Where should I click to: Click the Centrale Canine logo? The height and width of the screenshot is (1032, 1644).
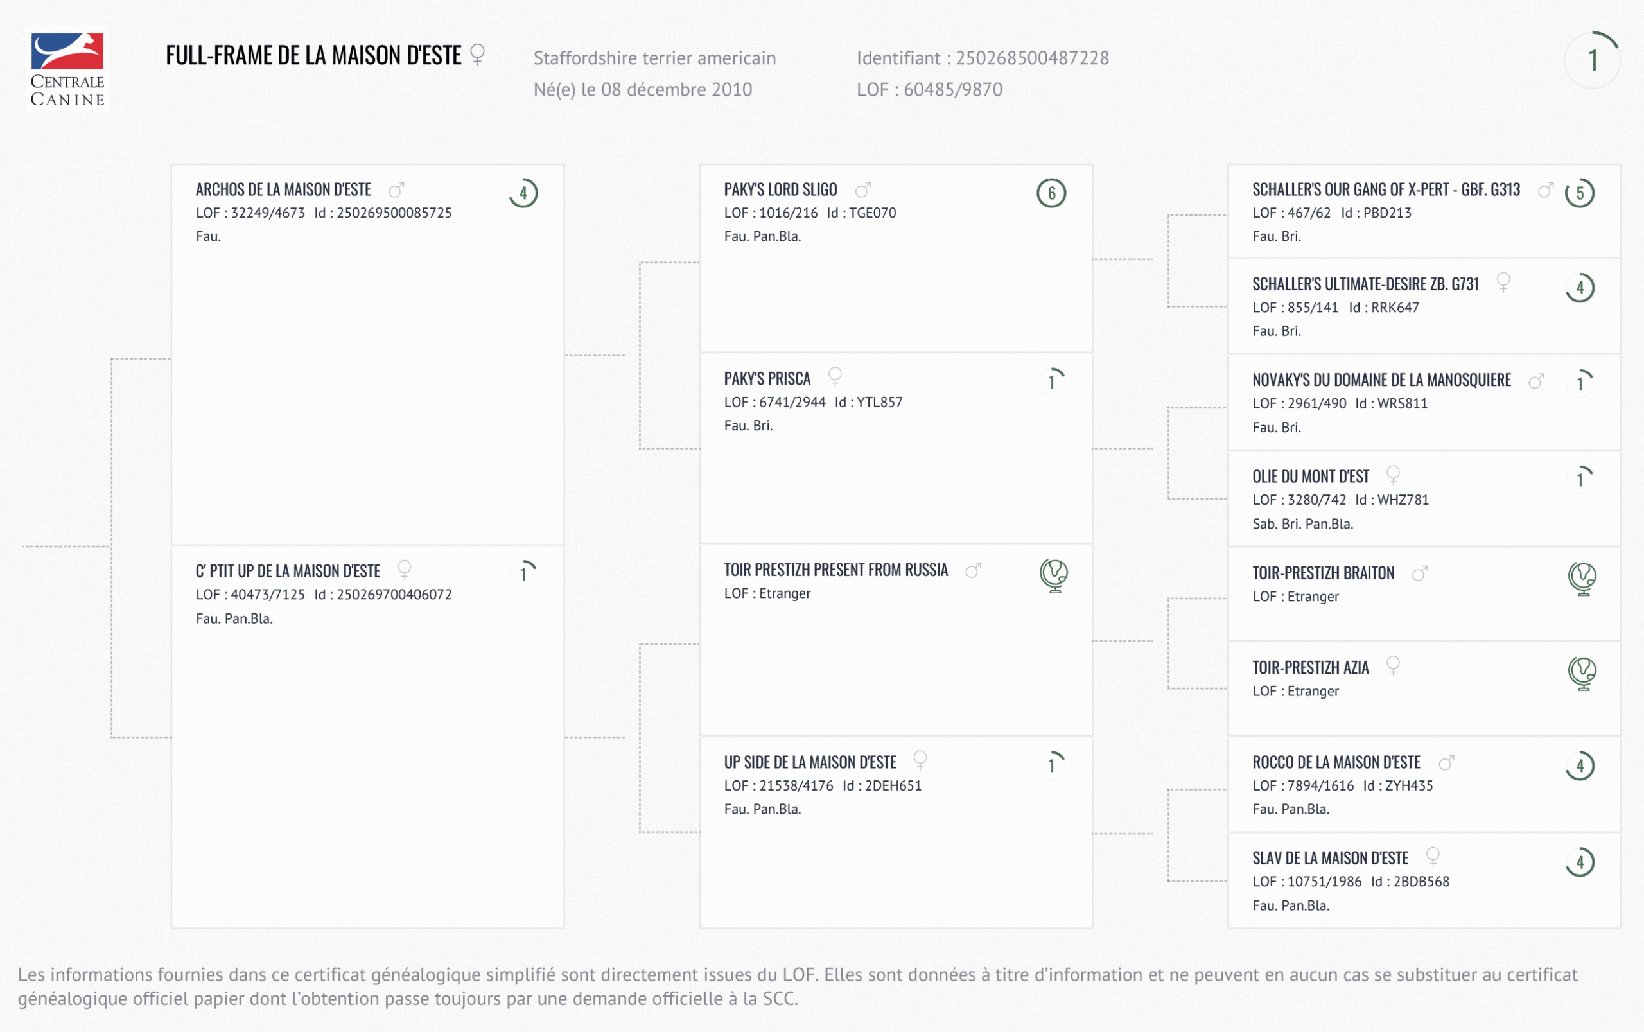(67, 69)
